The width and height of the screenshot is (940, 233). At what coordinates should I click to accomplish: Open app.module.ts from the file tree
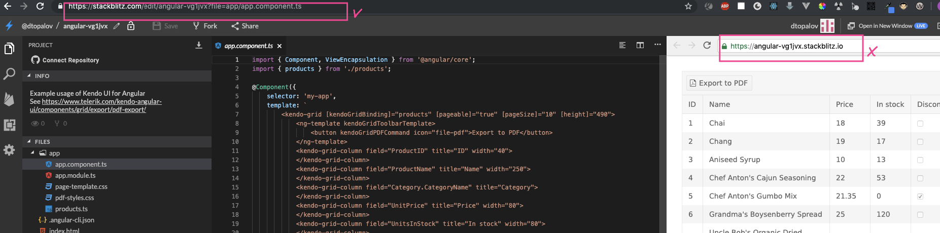[75, 176]
